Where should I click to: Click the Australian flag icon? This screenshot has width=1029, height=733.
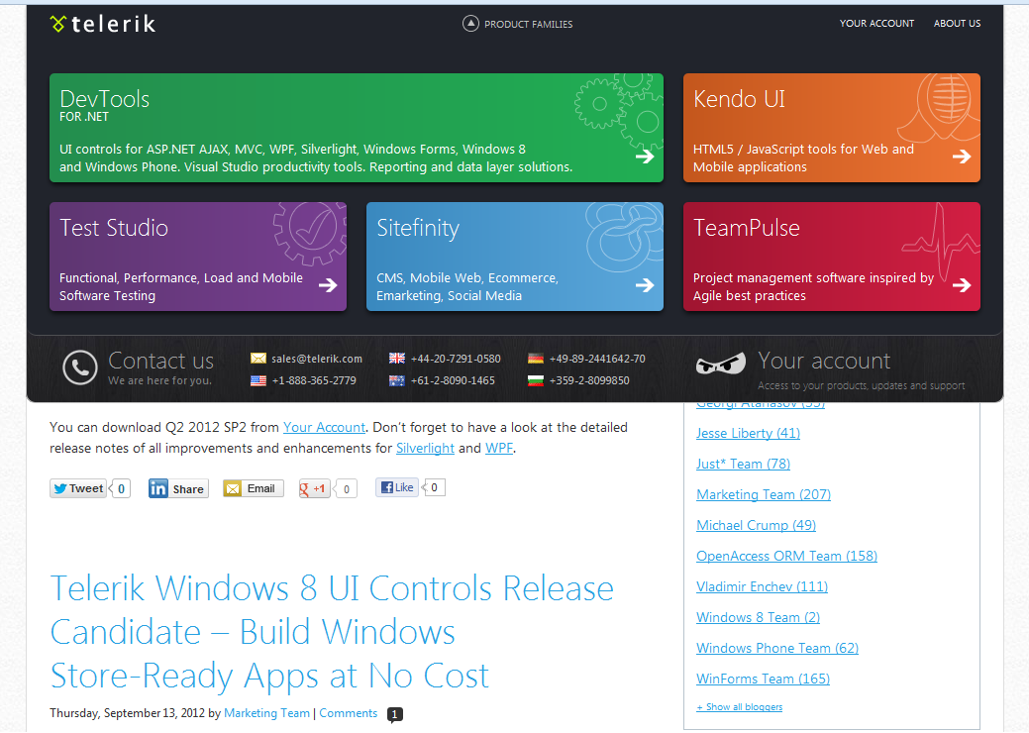coord(397,380)
